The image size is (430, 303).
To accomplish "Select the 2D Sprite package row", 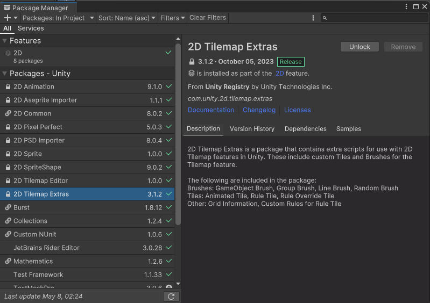I will pyautogui.click(x=87, y=154).
